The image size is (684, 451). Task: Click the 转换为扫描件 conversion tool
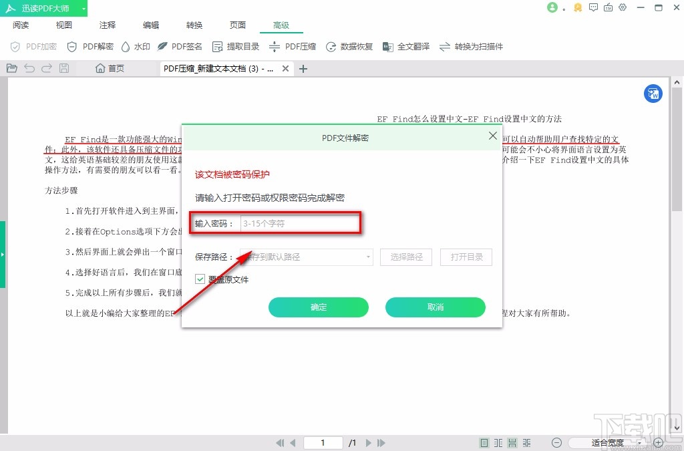tap(468, 47)
